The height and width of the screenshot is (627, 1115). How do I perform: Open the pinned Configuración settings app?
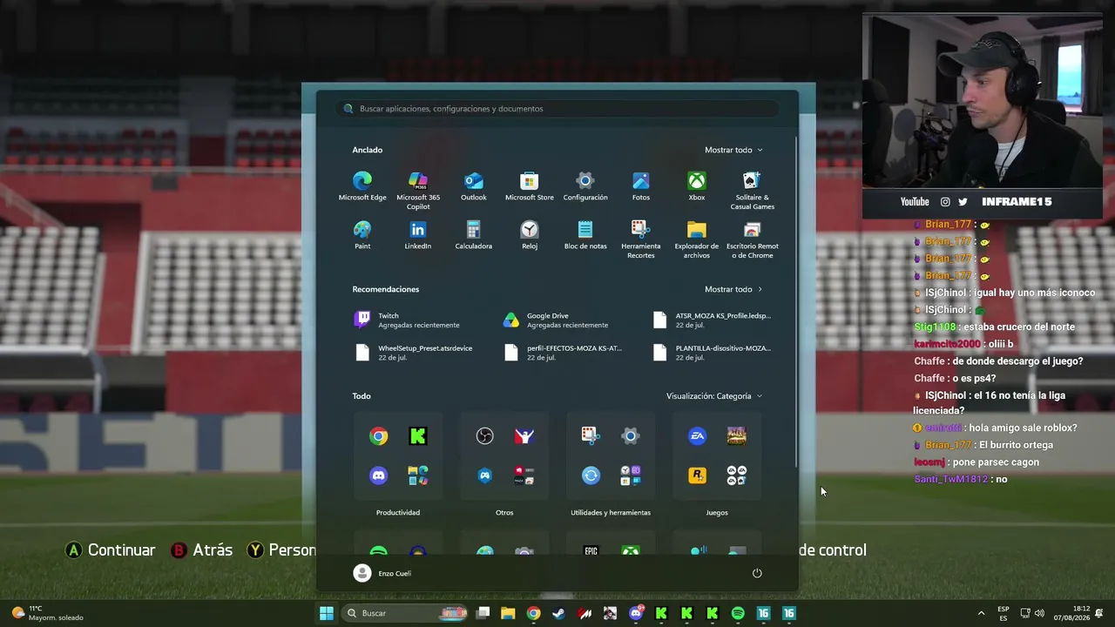coord(585,186)
